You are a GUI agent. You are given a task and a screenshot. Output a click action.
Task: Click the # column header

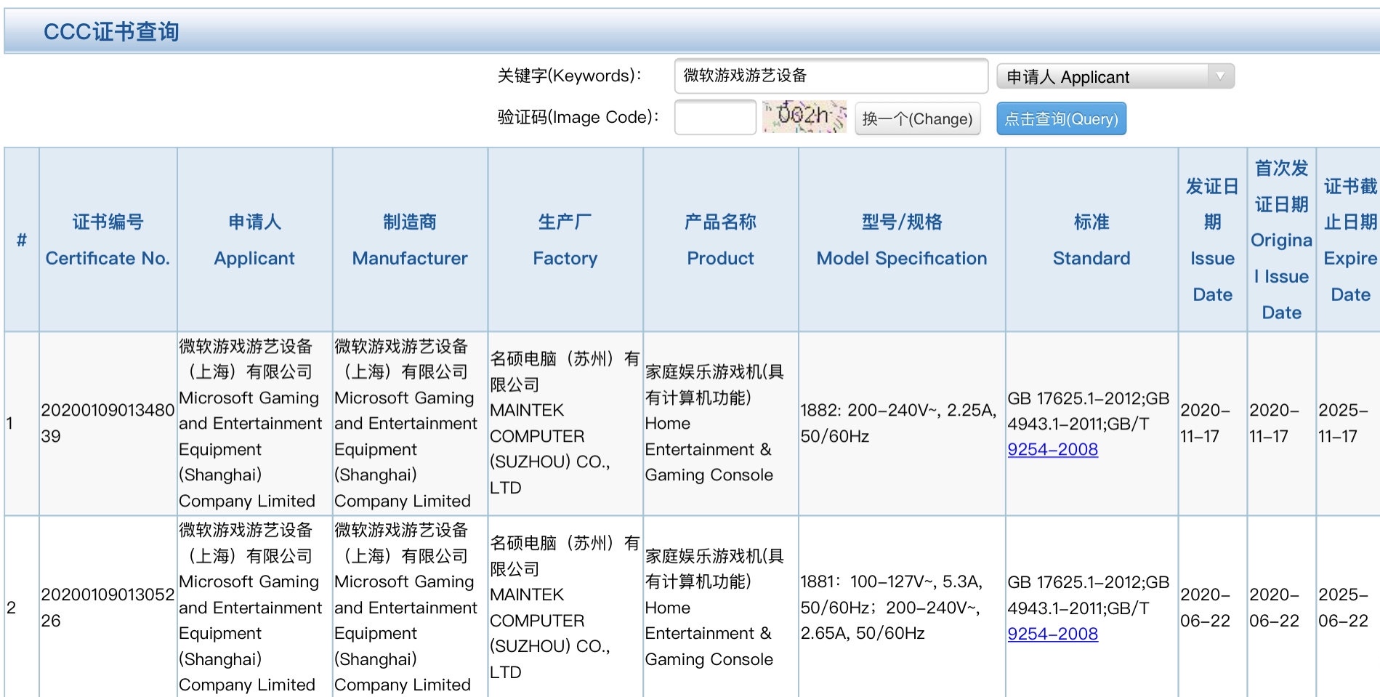point(21,240)
